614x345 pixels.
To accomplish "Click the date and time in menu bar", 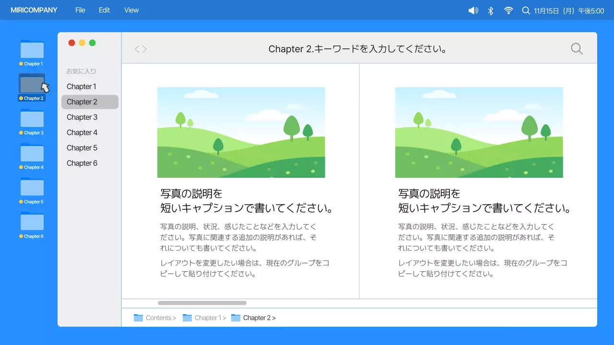I will click(x=564, y=10).
